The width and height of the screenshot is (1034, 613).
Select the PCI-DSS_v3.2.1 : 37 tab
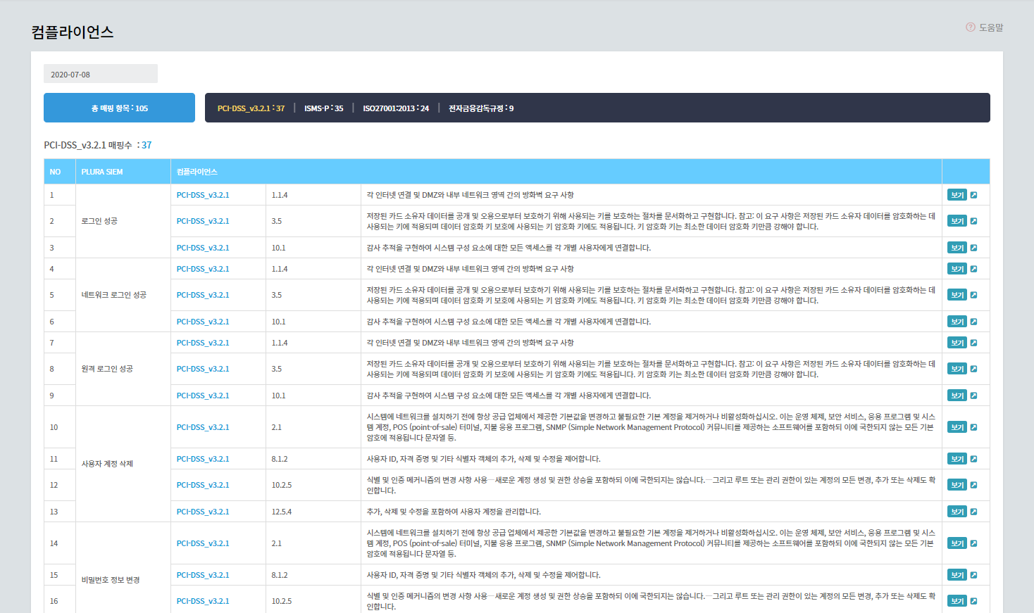click(x=251, y=108)
